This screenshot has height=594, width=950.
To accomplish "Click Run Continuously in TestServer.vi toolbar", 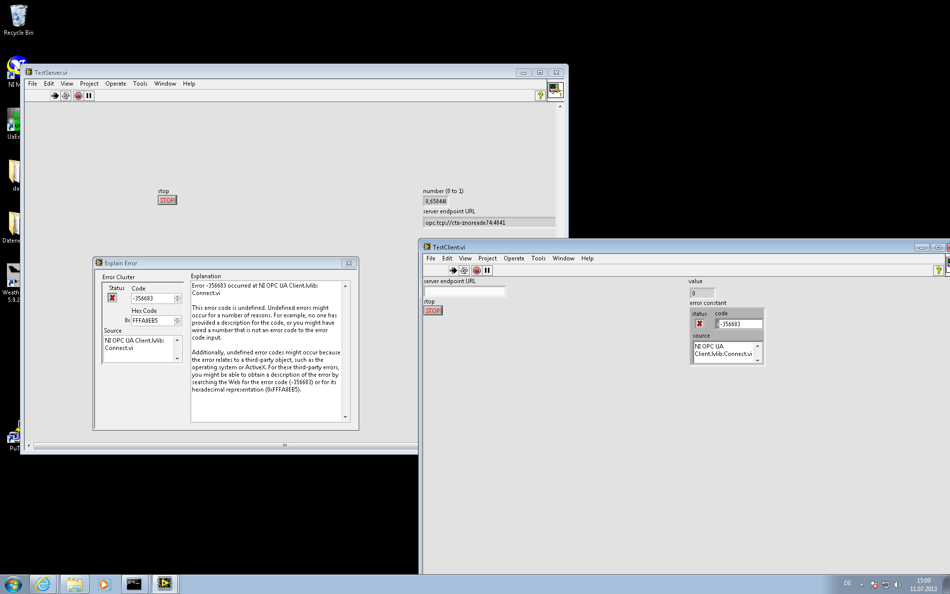I will (x=66, y=96).
